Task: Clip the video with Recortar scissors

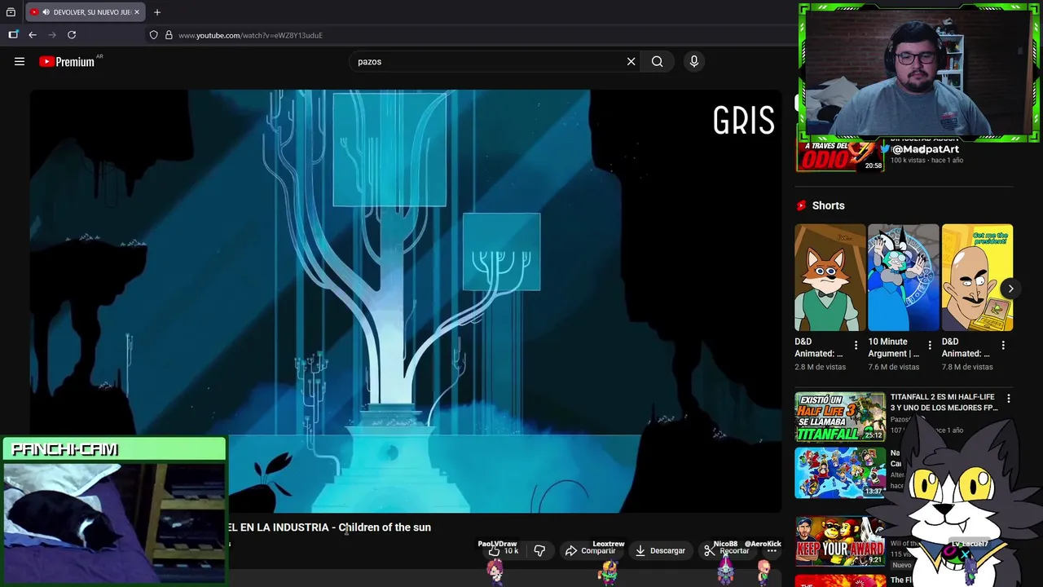Action: 726,551
